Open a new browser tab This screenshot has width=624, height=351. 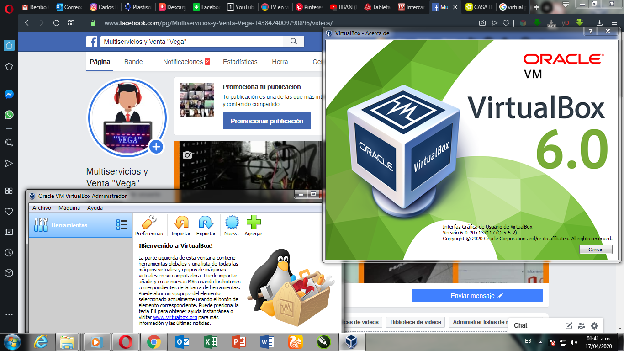[536, 7]
